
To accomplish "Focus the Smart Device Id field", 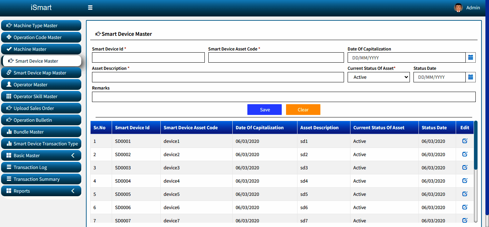I will tap(148, 57).
